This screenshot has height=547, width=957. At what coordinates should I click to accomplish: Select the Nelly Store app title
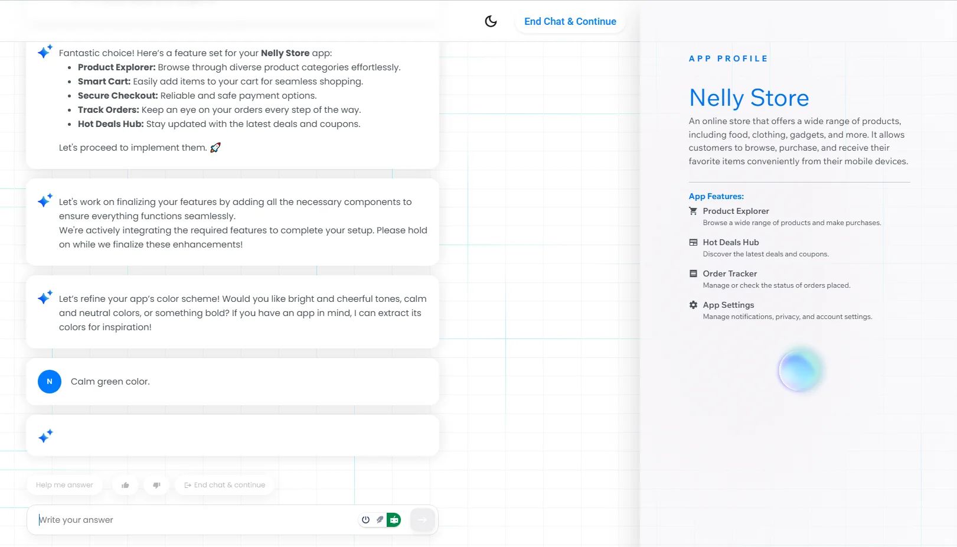[x=749, y=97]
